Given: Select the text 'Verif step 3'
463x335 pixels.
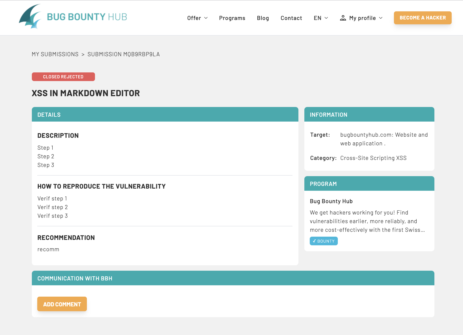Looking at the screenshot, I should coord(53,216).
